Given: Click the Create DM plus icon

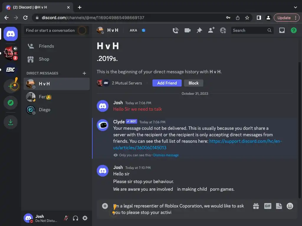Looking at the screenshot, I should coord(84,73).
